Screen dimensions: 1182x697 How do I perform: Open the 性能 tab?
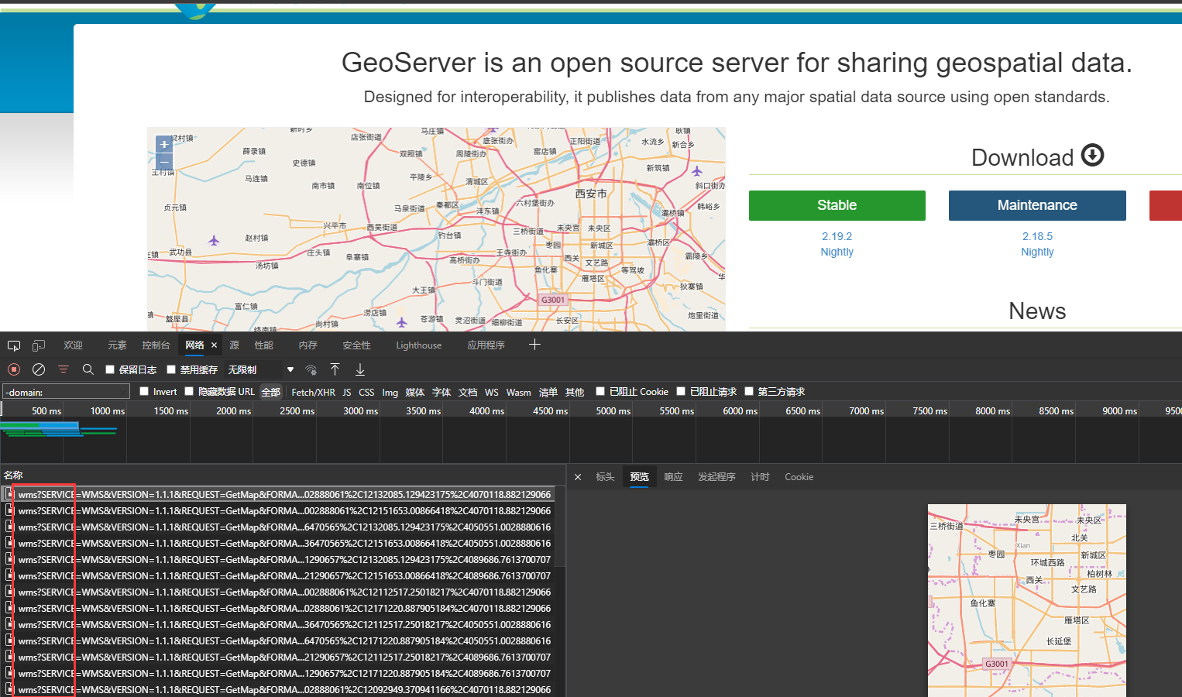(264, 345)
